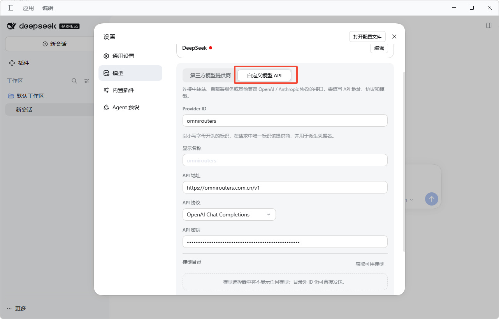Screen dimensions: 499x319
Task: Click the red status dot beside DeepSeek
Action: (211, 48)
